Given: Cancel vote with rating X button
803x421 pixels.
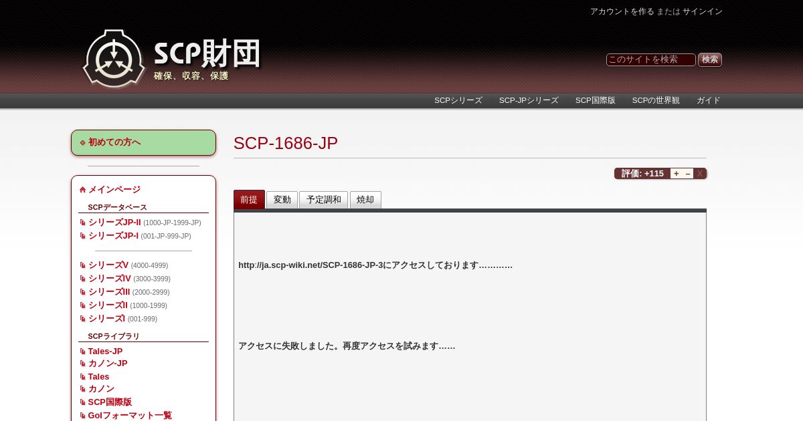Looking at the screenshot, I should click(700, 174).
